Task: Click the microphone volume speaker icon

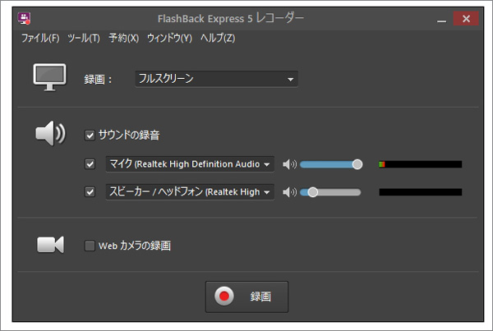Action: point(289,164)
